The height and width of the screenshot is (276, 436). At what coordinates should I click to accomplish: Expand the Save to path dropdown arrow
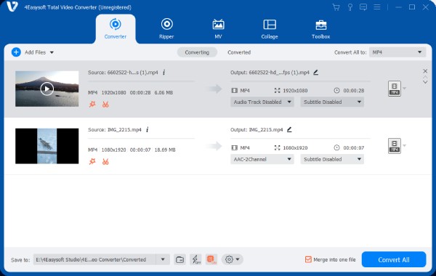tap(163, 259)
